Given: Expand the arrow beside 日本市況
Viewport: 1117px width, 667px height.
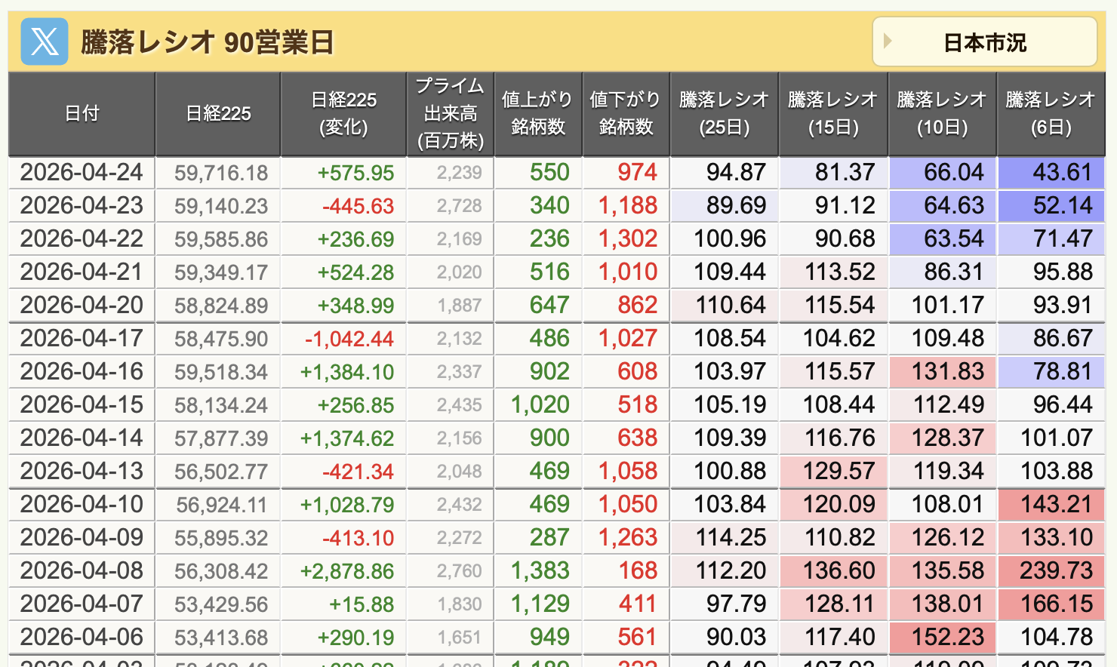Looking at the screenshot, I should 888,41.
